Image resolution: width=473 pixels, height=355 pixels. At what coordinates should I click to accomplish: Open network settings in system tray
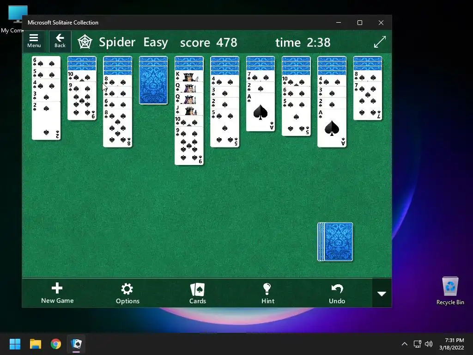pos(417,344)
